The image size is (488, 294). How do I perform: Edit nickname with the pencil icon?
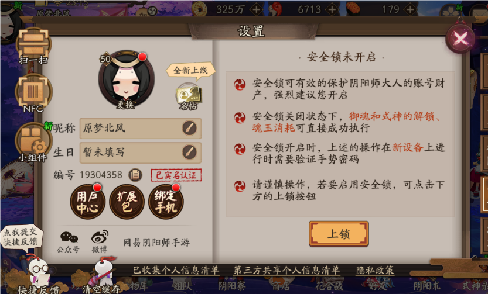pyautogui.click(x=189, y=128)
